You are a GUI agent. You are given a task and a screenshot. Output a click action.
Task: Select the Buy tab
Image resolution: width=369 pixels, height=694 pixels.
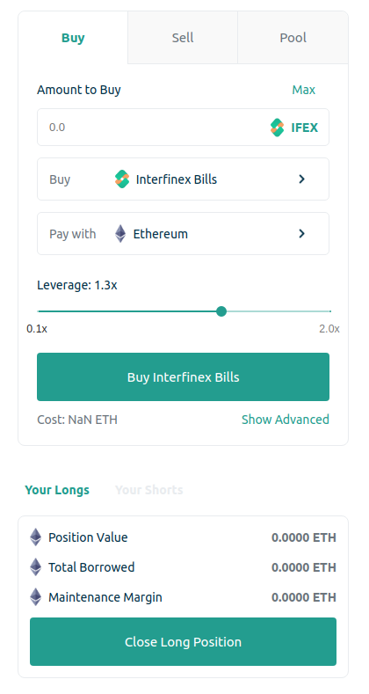(73, 38)
